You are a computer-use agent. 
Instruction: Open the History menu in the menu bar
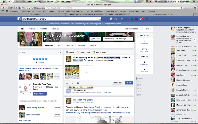38,2
